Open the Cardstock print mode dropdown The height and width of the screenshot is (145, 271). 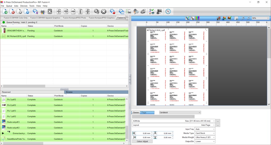click(x=180, y=113)
